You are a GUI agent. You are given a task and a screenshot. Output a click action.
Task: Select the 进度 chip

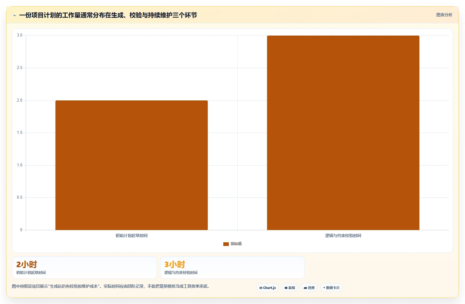tap(309, 288)
